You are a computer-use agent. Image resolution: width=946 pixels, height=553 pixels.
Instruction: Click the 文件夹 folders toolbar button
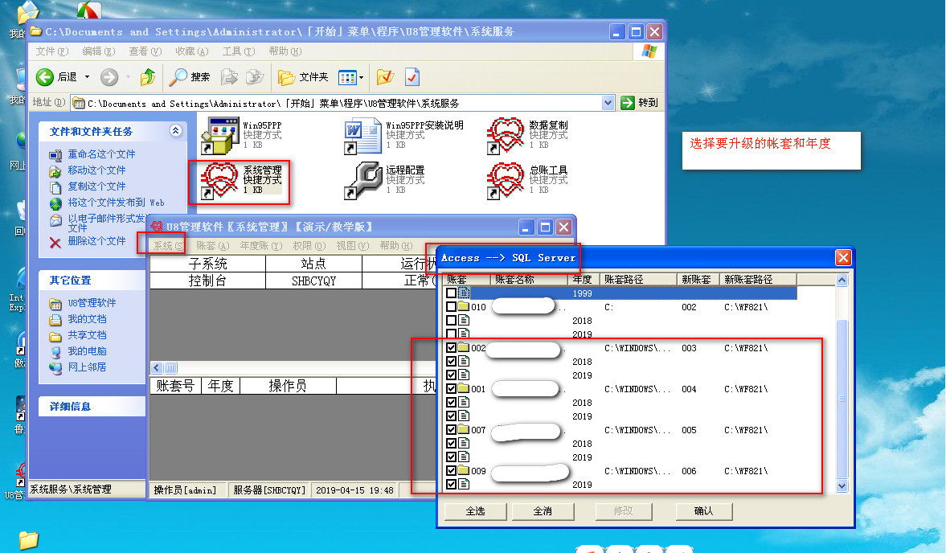point(303,77)
